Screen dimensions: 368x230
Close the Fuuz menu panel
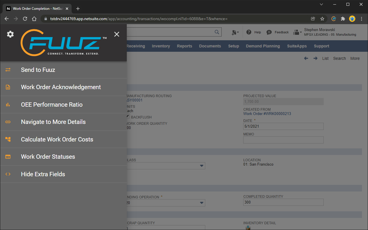pyautogui.click(x=117, y=34)
